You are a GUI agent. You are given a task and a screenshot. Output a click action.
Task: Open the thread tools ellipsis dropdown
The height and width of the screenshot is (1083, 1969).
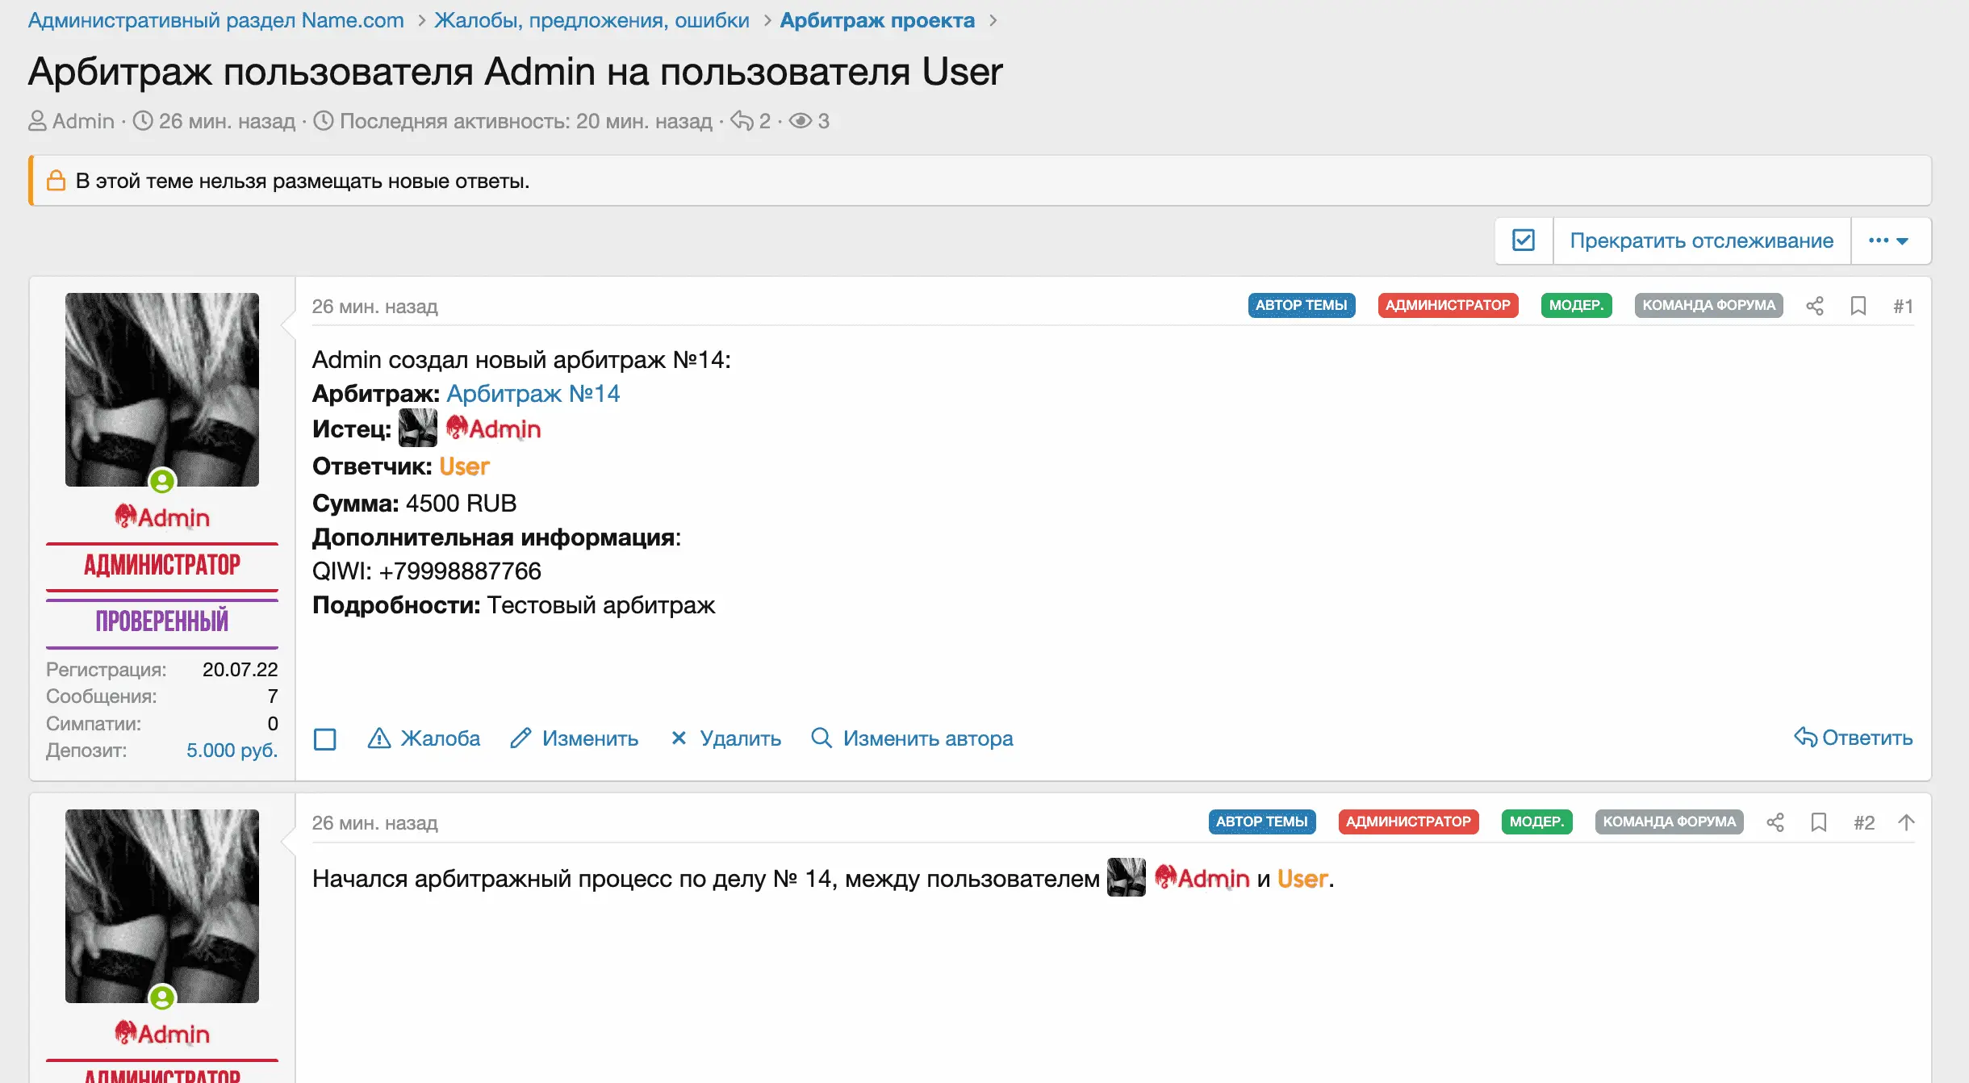[x=1888, y=240]
